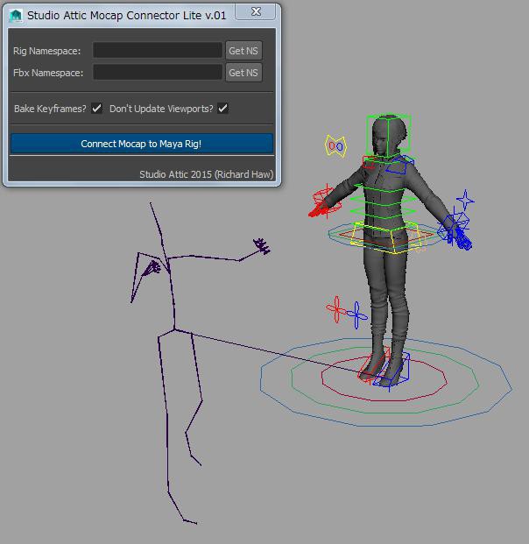Close the Mocap Connector Lite window
The width and height of the screenshot is (529, 544).
pyautogui.click(x=257, y=12)
